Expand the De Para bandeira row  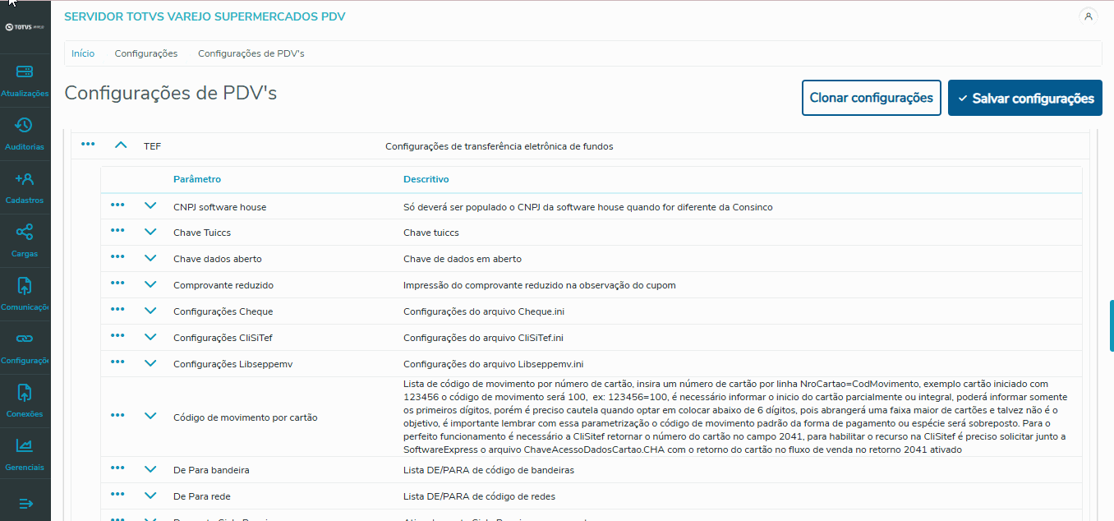[x=150, y=468]
